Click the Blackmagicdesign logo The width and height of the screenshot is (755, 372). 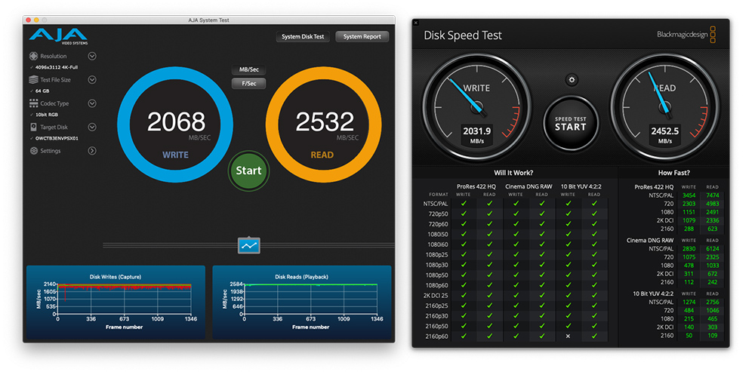click(x=686, y=35)
